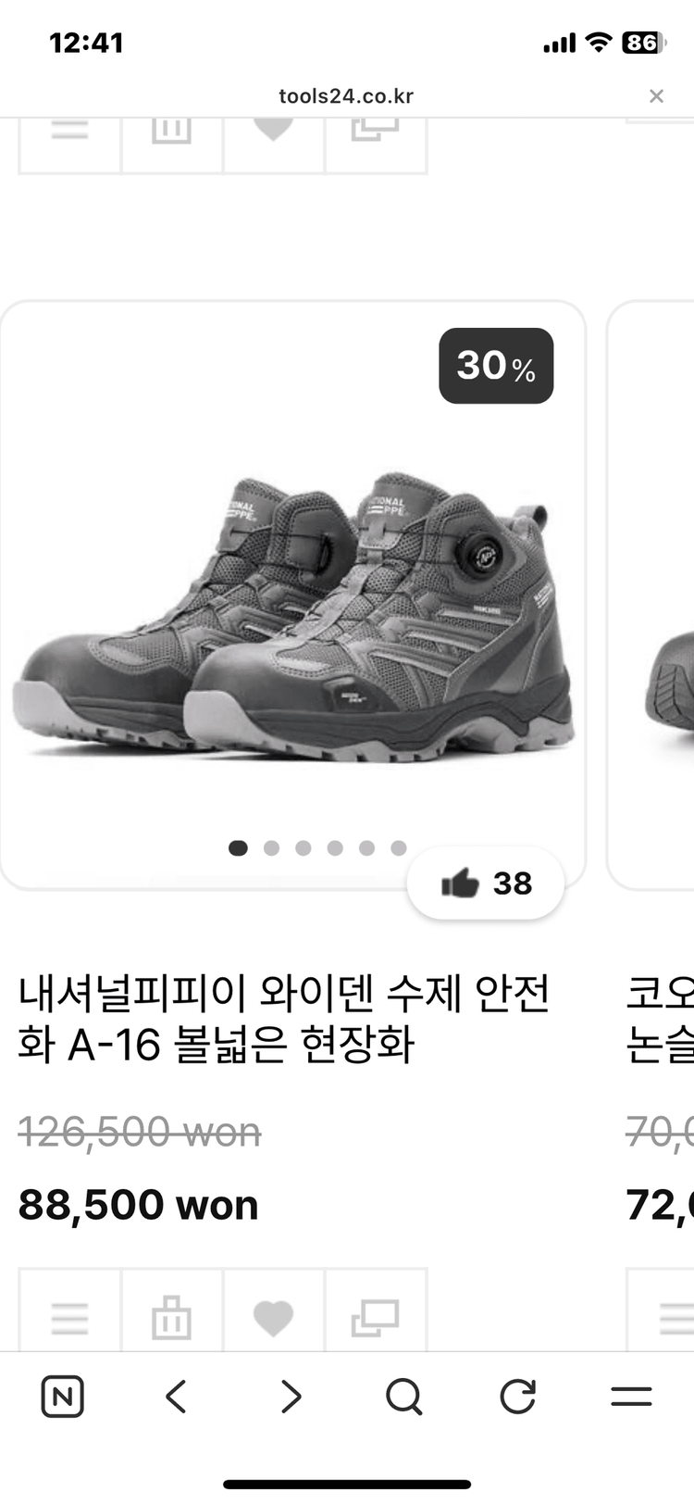Screen dimensions: 694x1504
Task: Go forward with the right arrow
Action: (x=291, y=1397)
